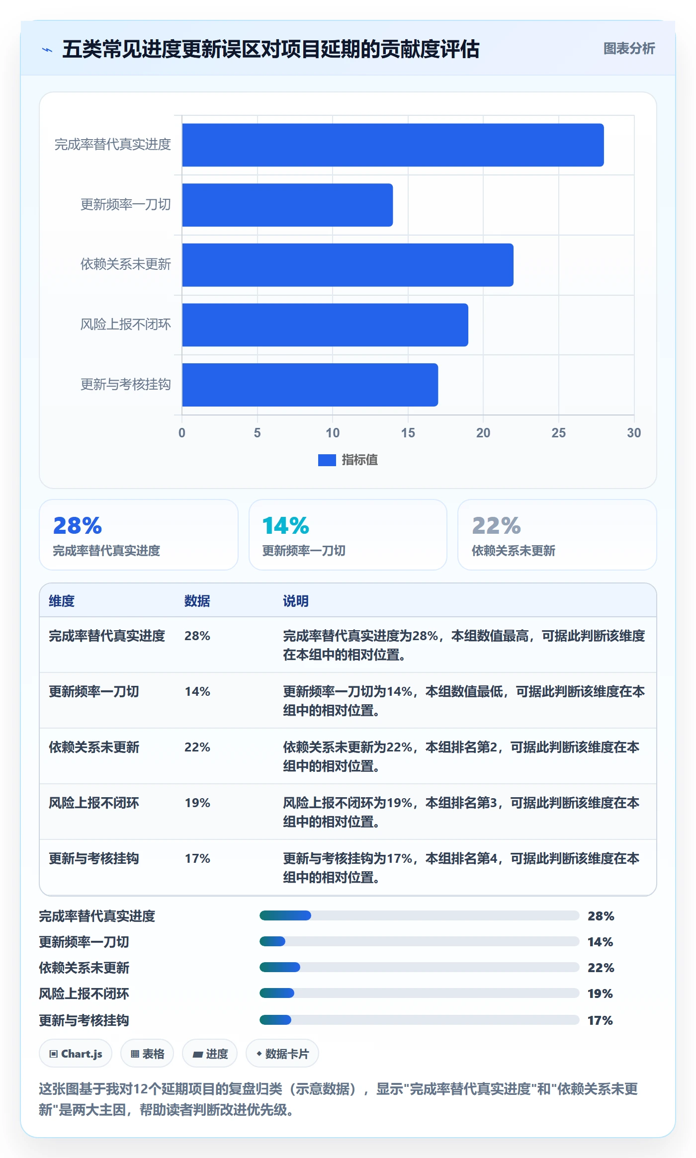Click the icon inside Chart.js chip
This screenshot has width=696, height=1158.
click(x=54, y=1054)
